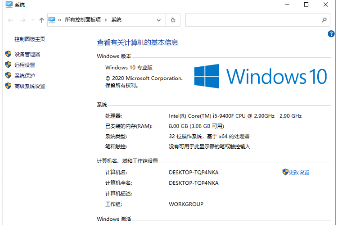Open 控制面板主页 link

[x=29, y=39]
